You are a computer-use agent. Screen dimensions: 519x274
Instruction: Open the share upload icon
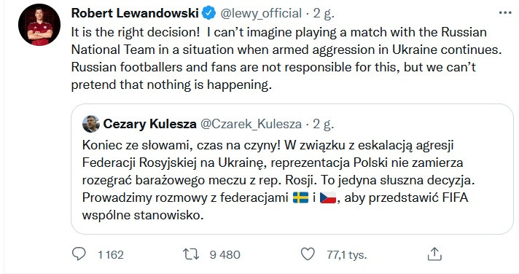(x=434, y=254)
